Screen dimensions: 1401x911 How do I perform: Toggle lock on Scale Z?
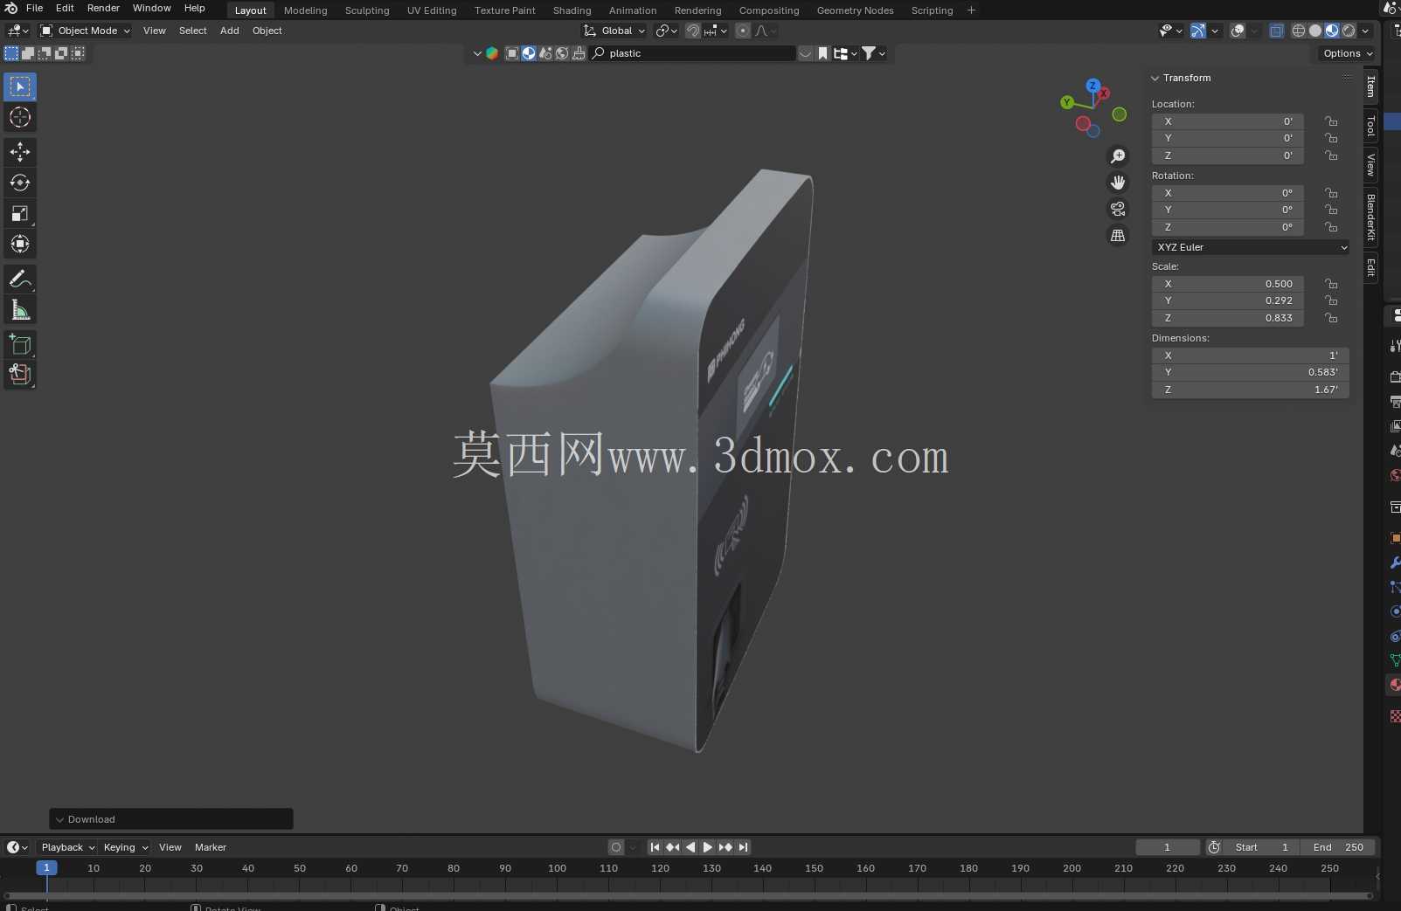pos(1331,318)
